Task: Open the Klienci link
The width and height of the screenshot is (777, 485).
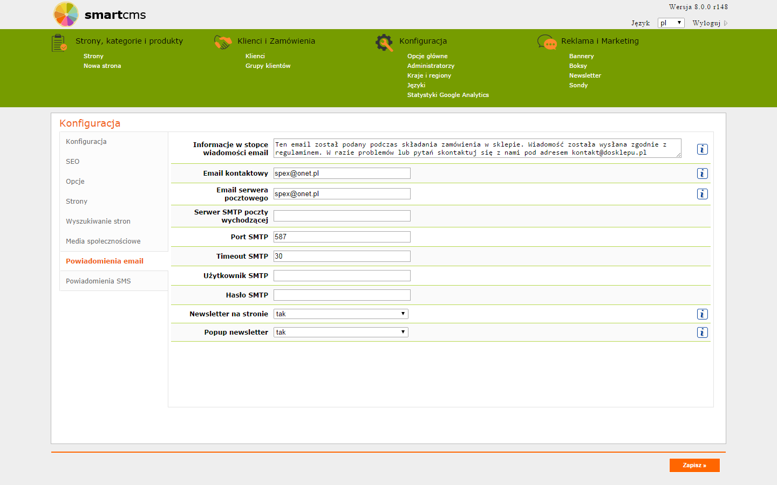Action: (x=255, y=56)
